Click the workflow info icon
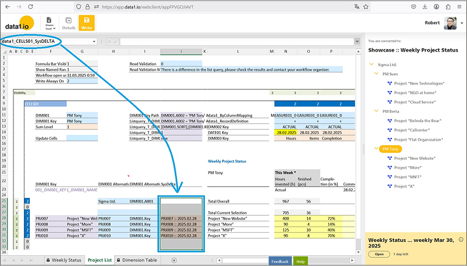Screen dimensions: 467x266 pyautogui.click(x=461, y=239)
